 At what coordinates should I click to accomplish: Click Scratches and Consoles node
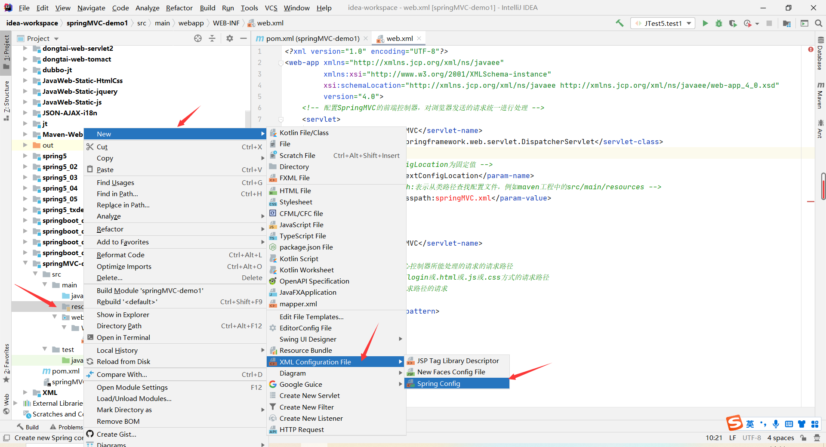tap(54, 414)
